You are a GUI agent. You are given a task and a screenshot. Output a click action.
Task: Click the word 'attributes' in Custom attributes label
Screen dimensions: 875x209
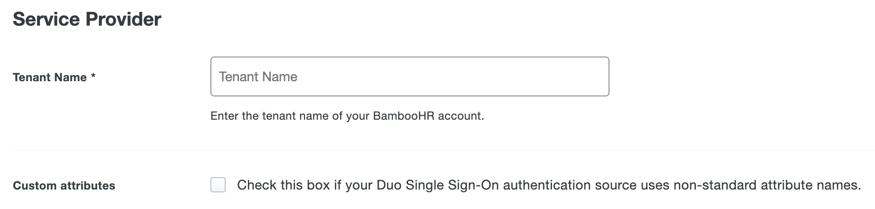click(87, 186)
